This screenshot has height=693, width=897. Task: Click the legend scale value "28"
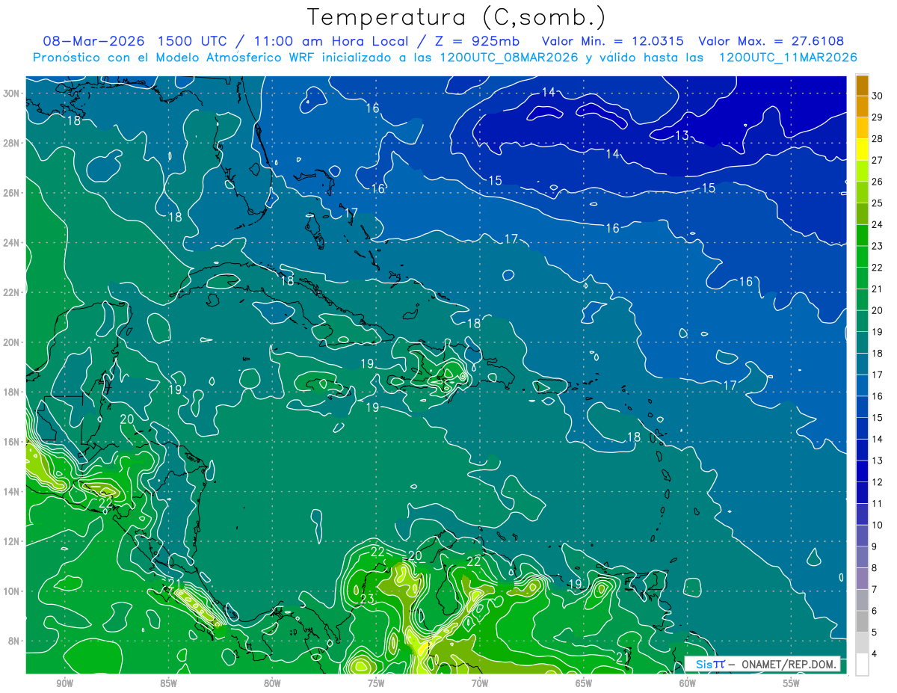pos(878,139)
